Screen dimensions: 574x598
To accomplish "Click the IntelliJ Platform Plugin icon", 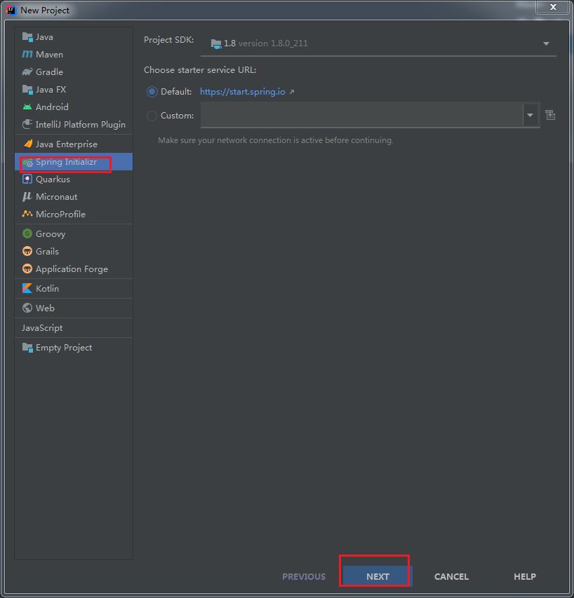I will (27, 124).
